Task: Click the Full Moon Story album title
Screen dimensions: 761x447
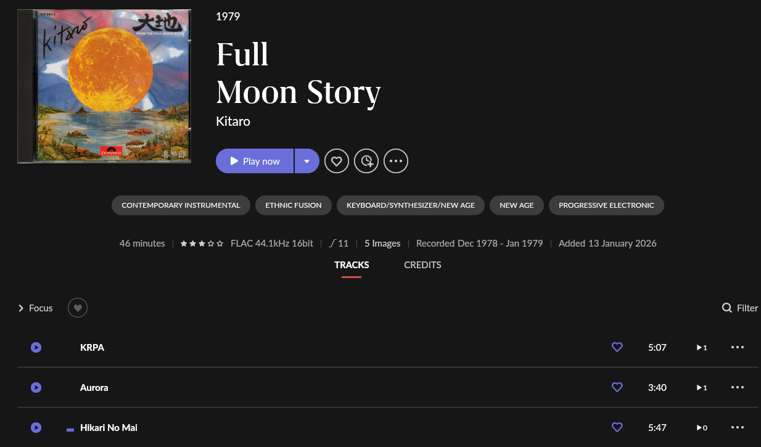Action: click(298, 73)
